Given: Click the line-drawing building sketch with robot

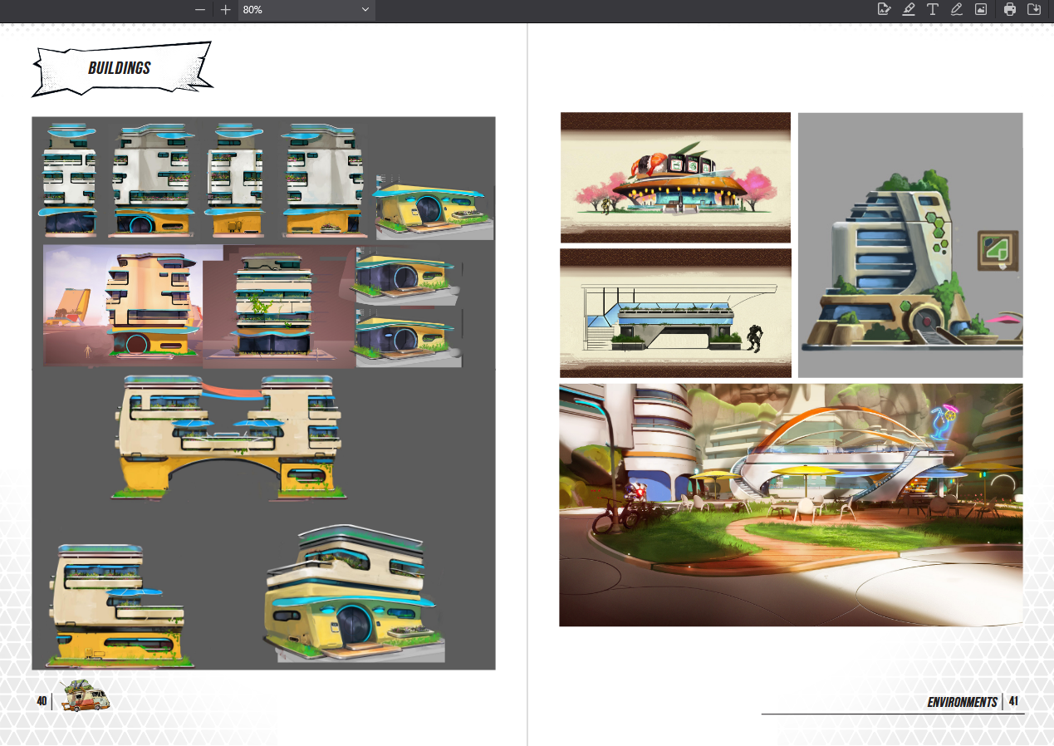Looking at the screenshot, I should click(675, 313).
